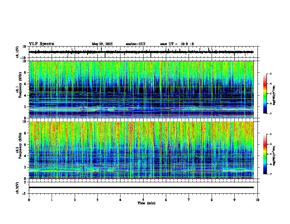This screenshot has height=224, width=290.
Task: Click the 'Time (min)' axis label
Action: click(146, 203)
